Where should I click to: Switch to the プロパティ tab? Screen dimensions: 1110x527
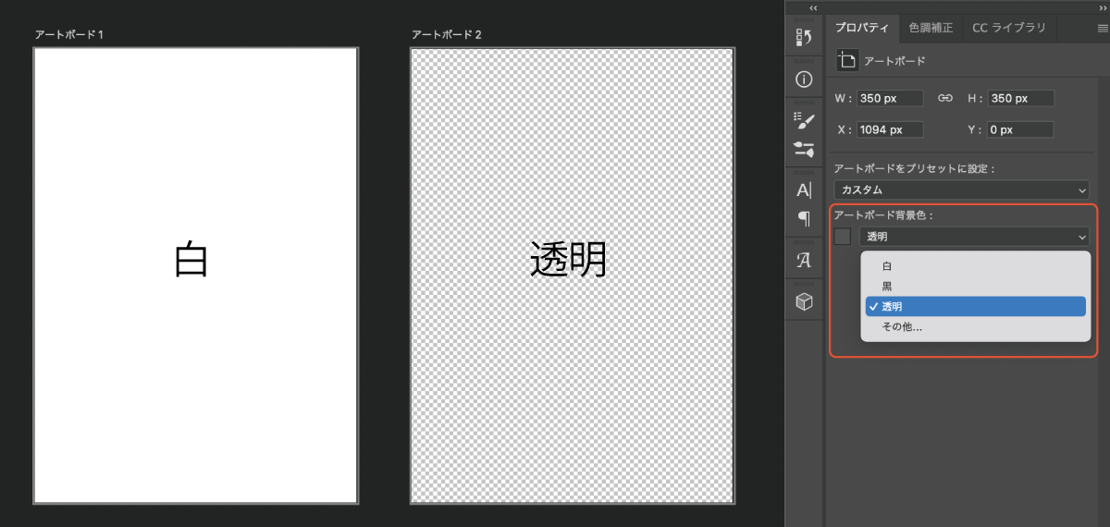pos(862,28)
